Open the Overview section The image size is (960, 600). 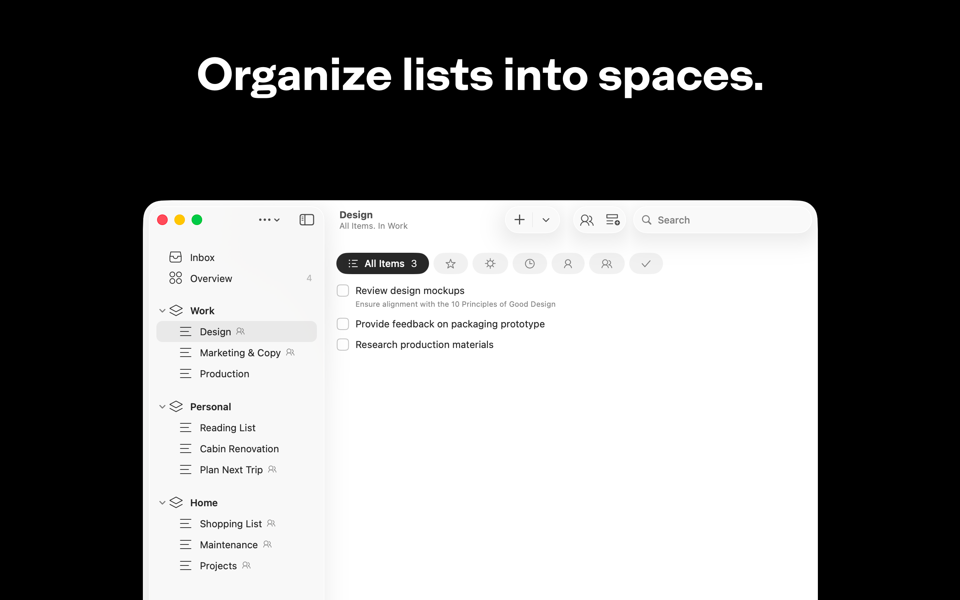coord(211,278)
